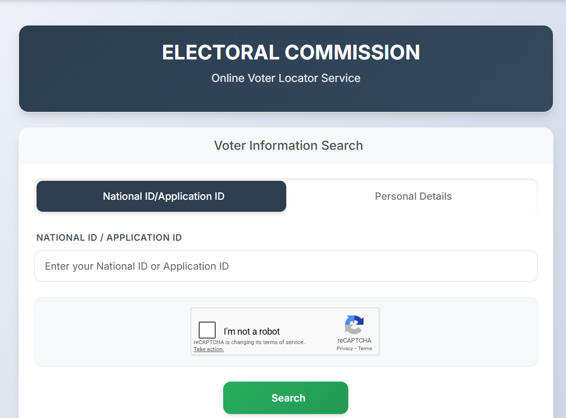
Task: Focus the National ID or Application ID field
Action: [286, 266]
